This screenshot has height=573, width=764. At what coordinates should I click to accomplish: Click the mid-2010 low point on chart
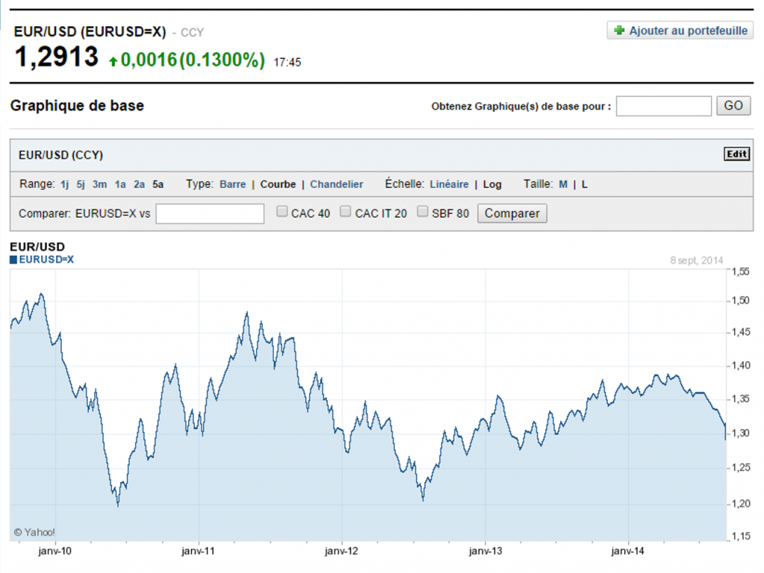point(118,505)
